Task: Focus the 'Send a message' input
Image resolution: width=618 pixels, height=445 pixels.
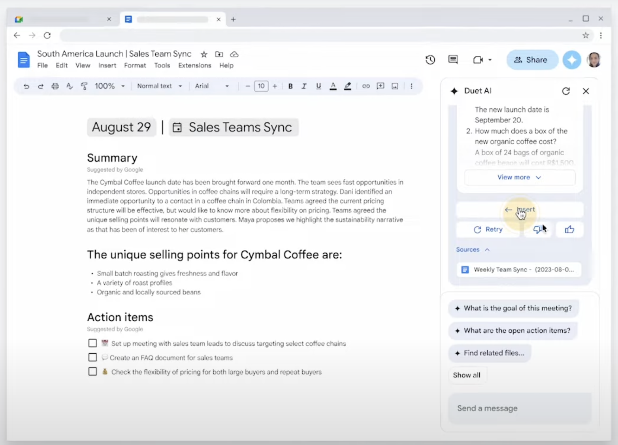Action: (x=520, y=408)
